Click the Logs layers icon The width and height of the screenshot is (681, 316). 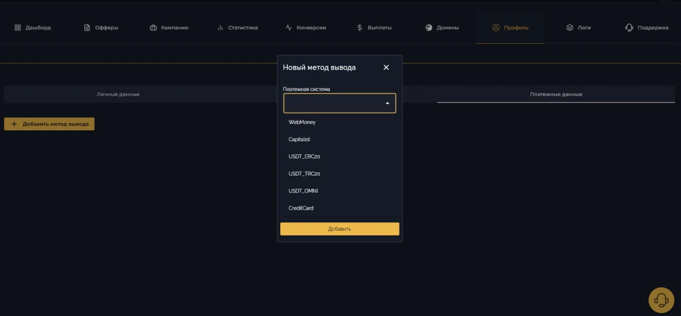pos(570,28)
